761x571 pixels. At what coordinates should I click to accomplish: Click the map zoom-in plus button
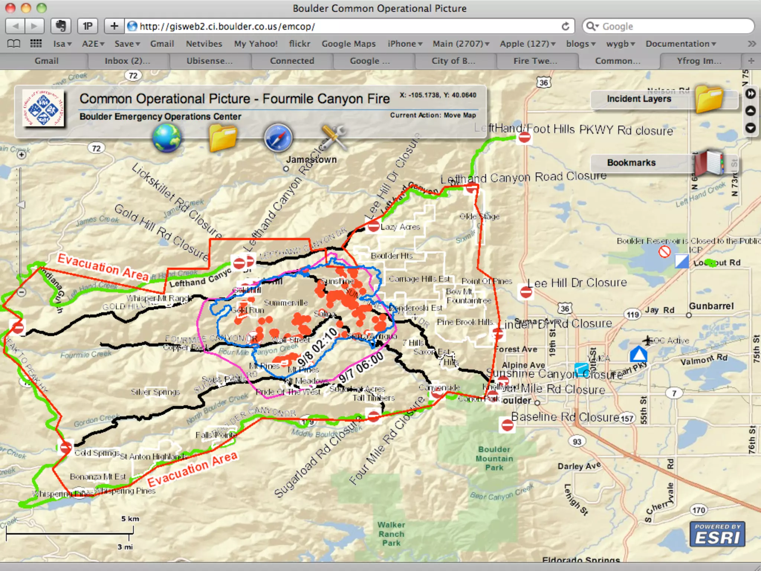(x=22, y=154)
